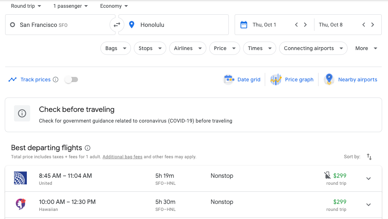This screenshot has height=219, width=388.
Task: Open the Airlines filter
Action: point(188,48)
